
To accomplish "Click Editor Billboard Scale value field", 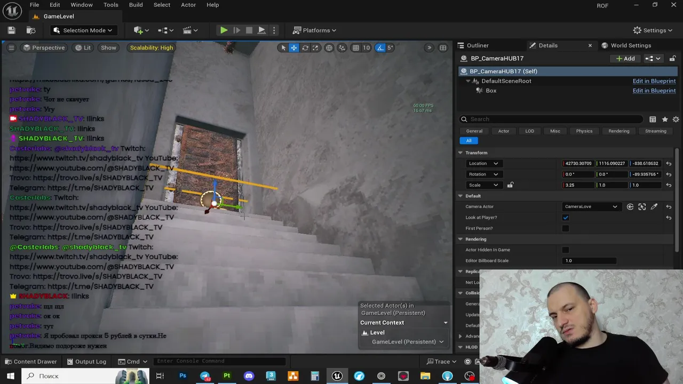I will [590, 261].
